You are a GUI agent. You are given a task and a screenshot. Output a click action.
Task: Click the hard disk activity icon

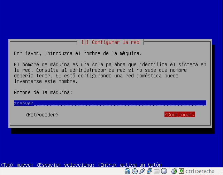[128, 171]
